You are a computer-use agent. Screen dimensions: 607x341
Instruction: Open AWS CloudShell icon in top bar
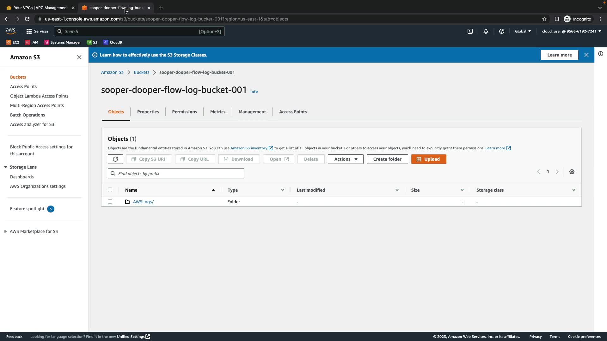[470, 31]
